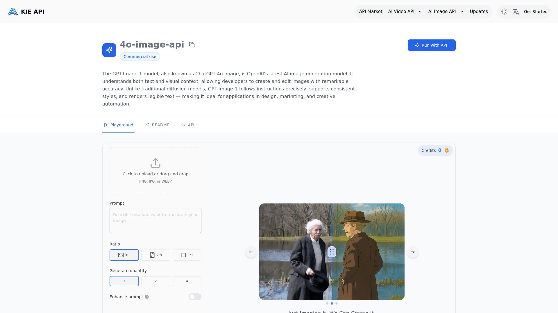Choose generate quantity of 4

click(187, 281)
